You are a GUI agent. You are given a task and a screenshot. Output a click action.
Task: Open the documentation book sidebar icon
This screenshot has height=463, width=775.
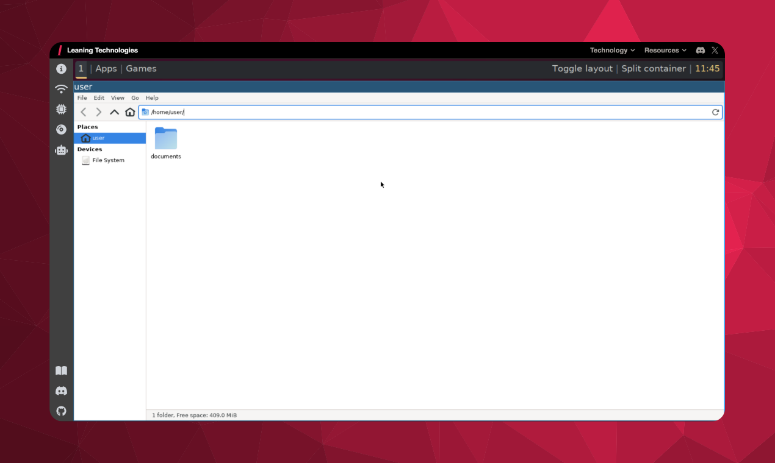(61, 370)
